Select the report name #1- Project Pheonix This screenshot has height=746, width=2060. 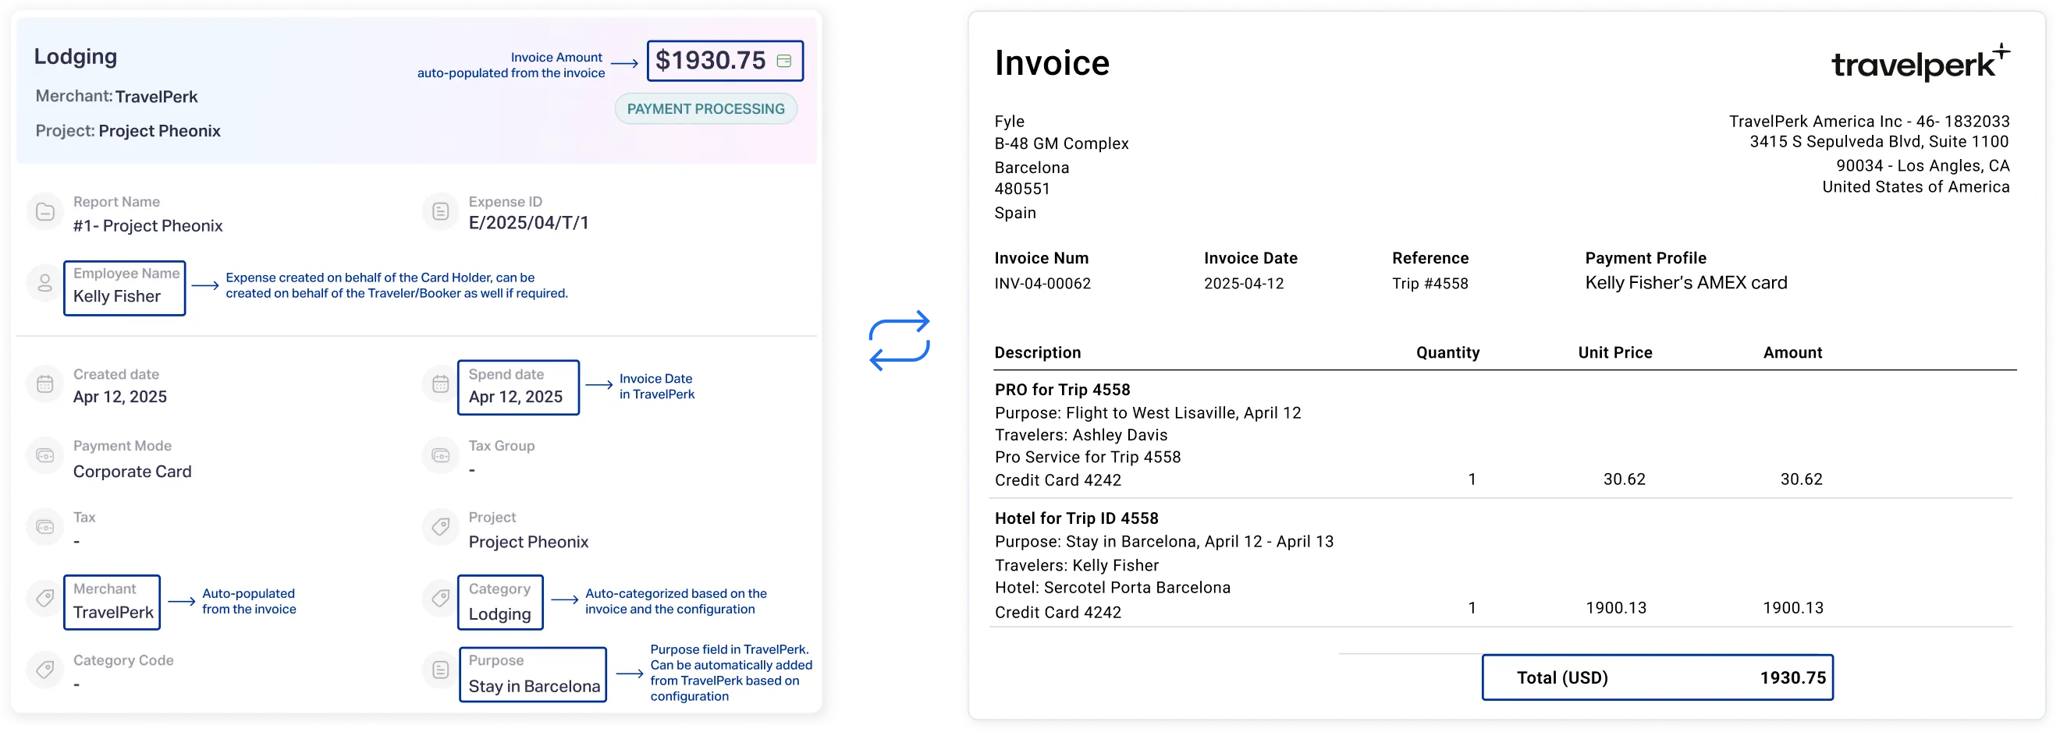click(x=148, y=226)
